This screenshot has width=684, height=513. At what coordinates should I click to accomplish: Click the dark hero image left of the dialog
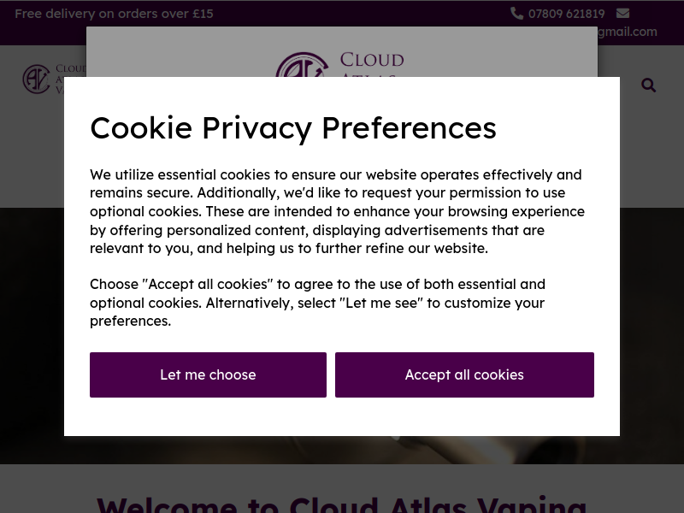[32, 336]
